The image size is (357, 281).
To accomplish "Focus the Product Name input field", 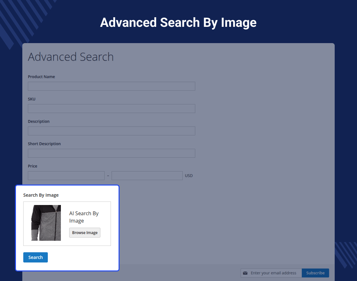I will [111, 86].
